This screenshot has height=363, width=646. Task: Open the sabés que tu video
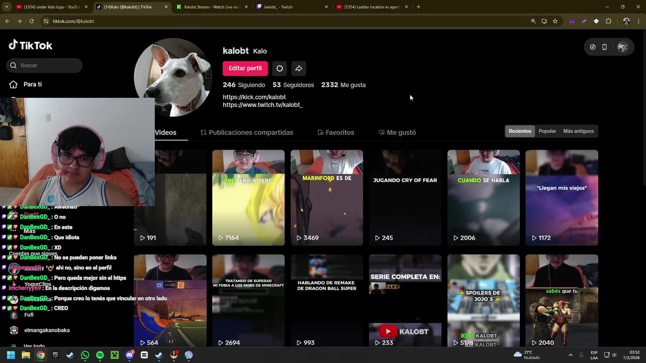(562, 300)
